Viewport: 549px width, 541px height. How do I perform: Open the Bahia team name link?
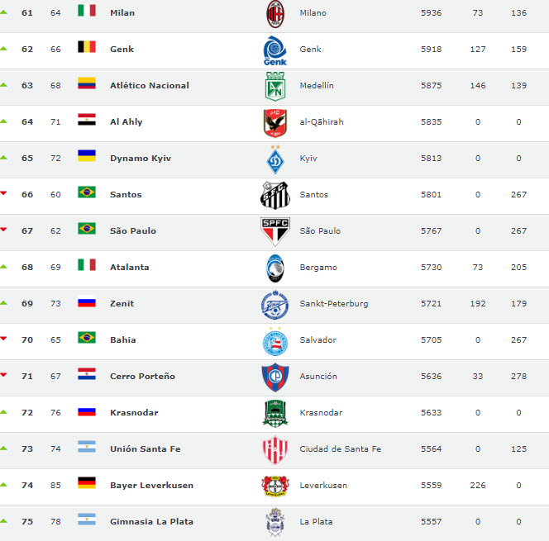122,340
